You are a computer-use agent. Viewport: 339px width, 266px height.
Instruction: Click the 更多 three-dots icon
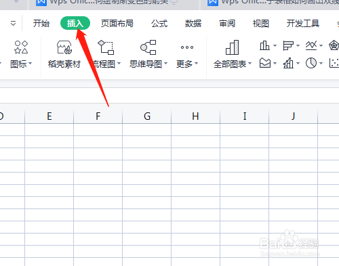pos(187,47)
